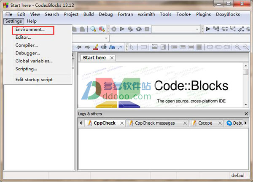Close the Cscope tab
The height and width of the screenshot is (182, 253).
coord(220,123)
